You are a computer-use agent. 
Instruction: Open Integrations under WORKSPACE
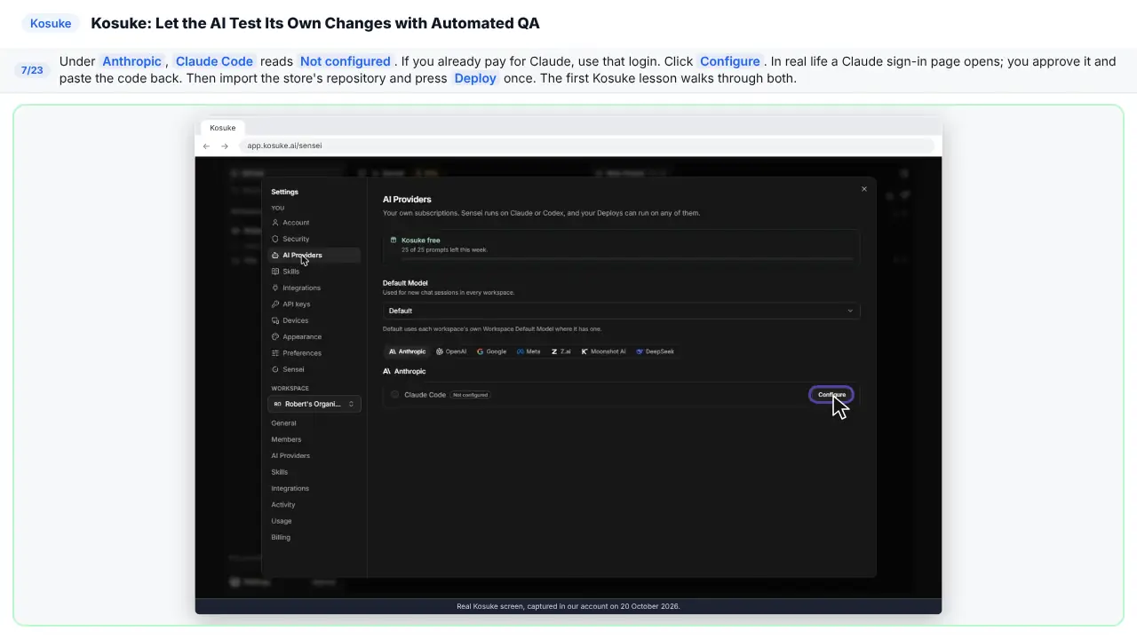click(290, 488)
